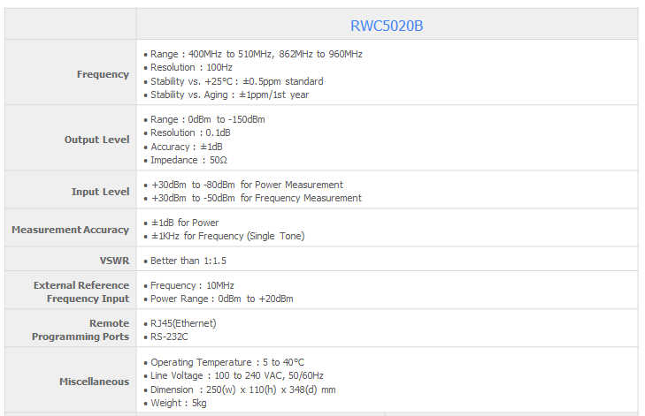645x416 pixels.
Task: Click the Output Level row label
Action: click(x=96, y=140)
